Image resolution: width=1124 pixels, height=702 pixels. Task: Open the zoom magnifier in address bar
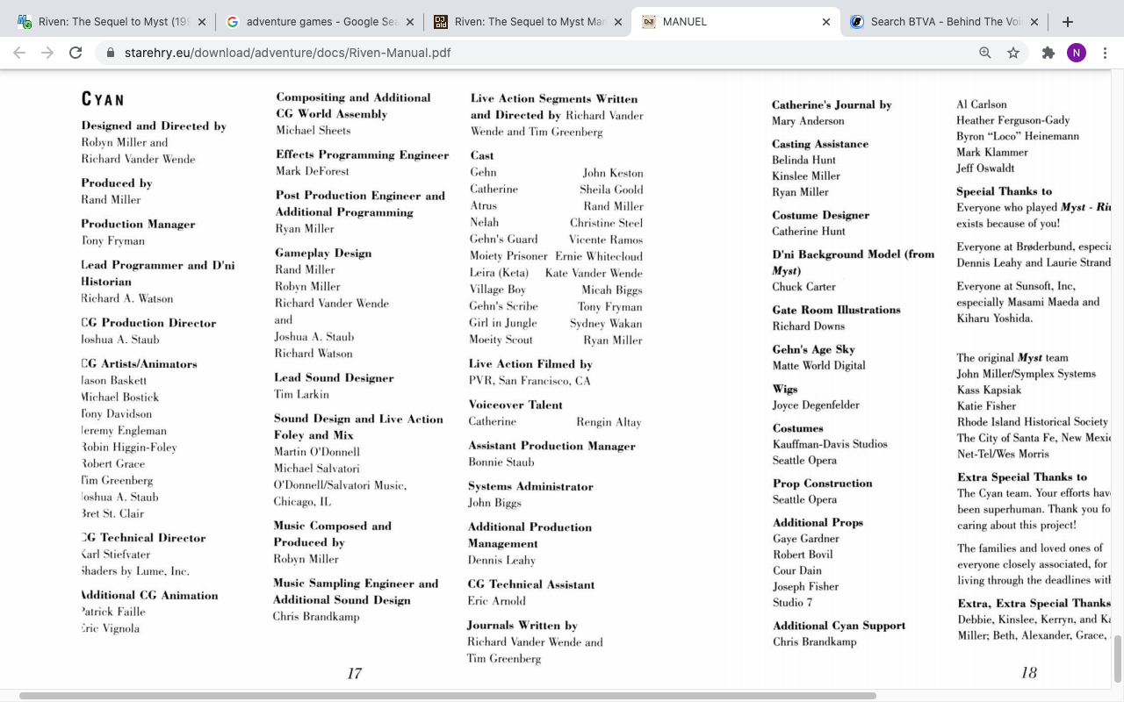tap(985, 53)
